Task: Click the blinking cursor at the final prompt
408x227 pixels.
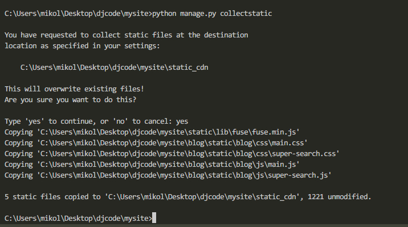Action: pyautogui.click(x=154, y=218)
